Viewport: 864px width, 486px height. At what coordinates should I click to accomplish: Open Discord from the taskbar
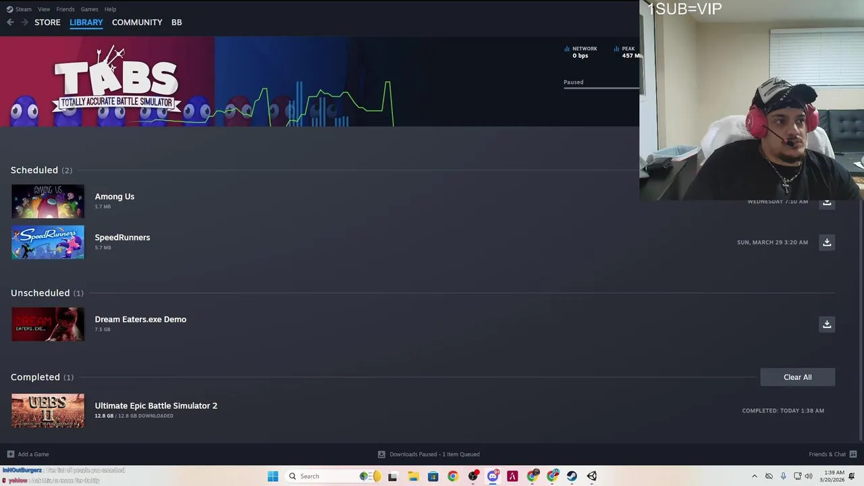pos(493,476)
